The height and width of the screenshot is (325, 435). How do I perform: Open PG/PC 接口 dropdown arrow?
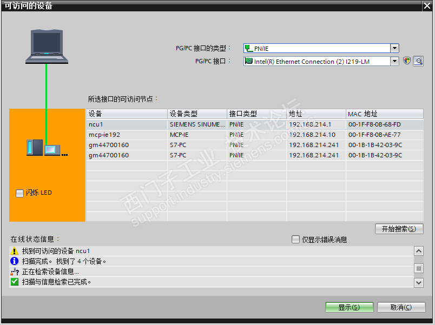(x=394, y=61)
